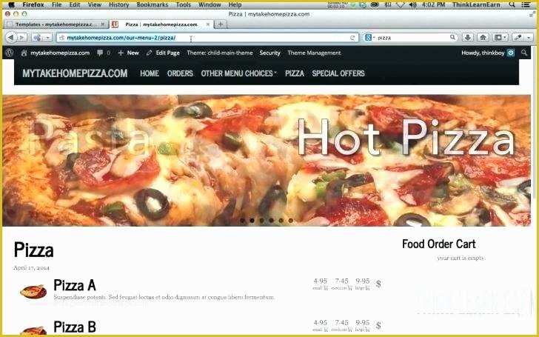The width and height of the screenshot is (539, 337).
Task: Click the browser search field containing pizza
Action: click(411, 38)
